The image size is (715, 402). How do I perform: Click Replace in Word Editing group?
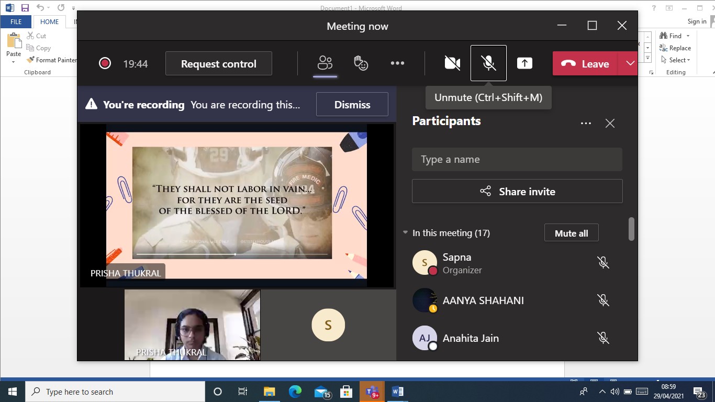point(675,48)
